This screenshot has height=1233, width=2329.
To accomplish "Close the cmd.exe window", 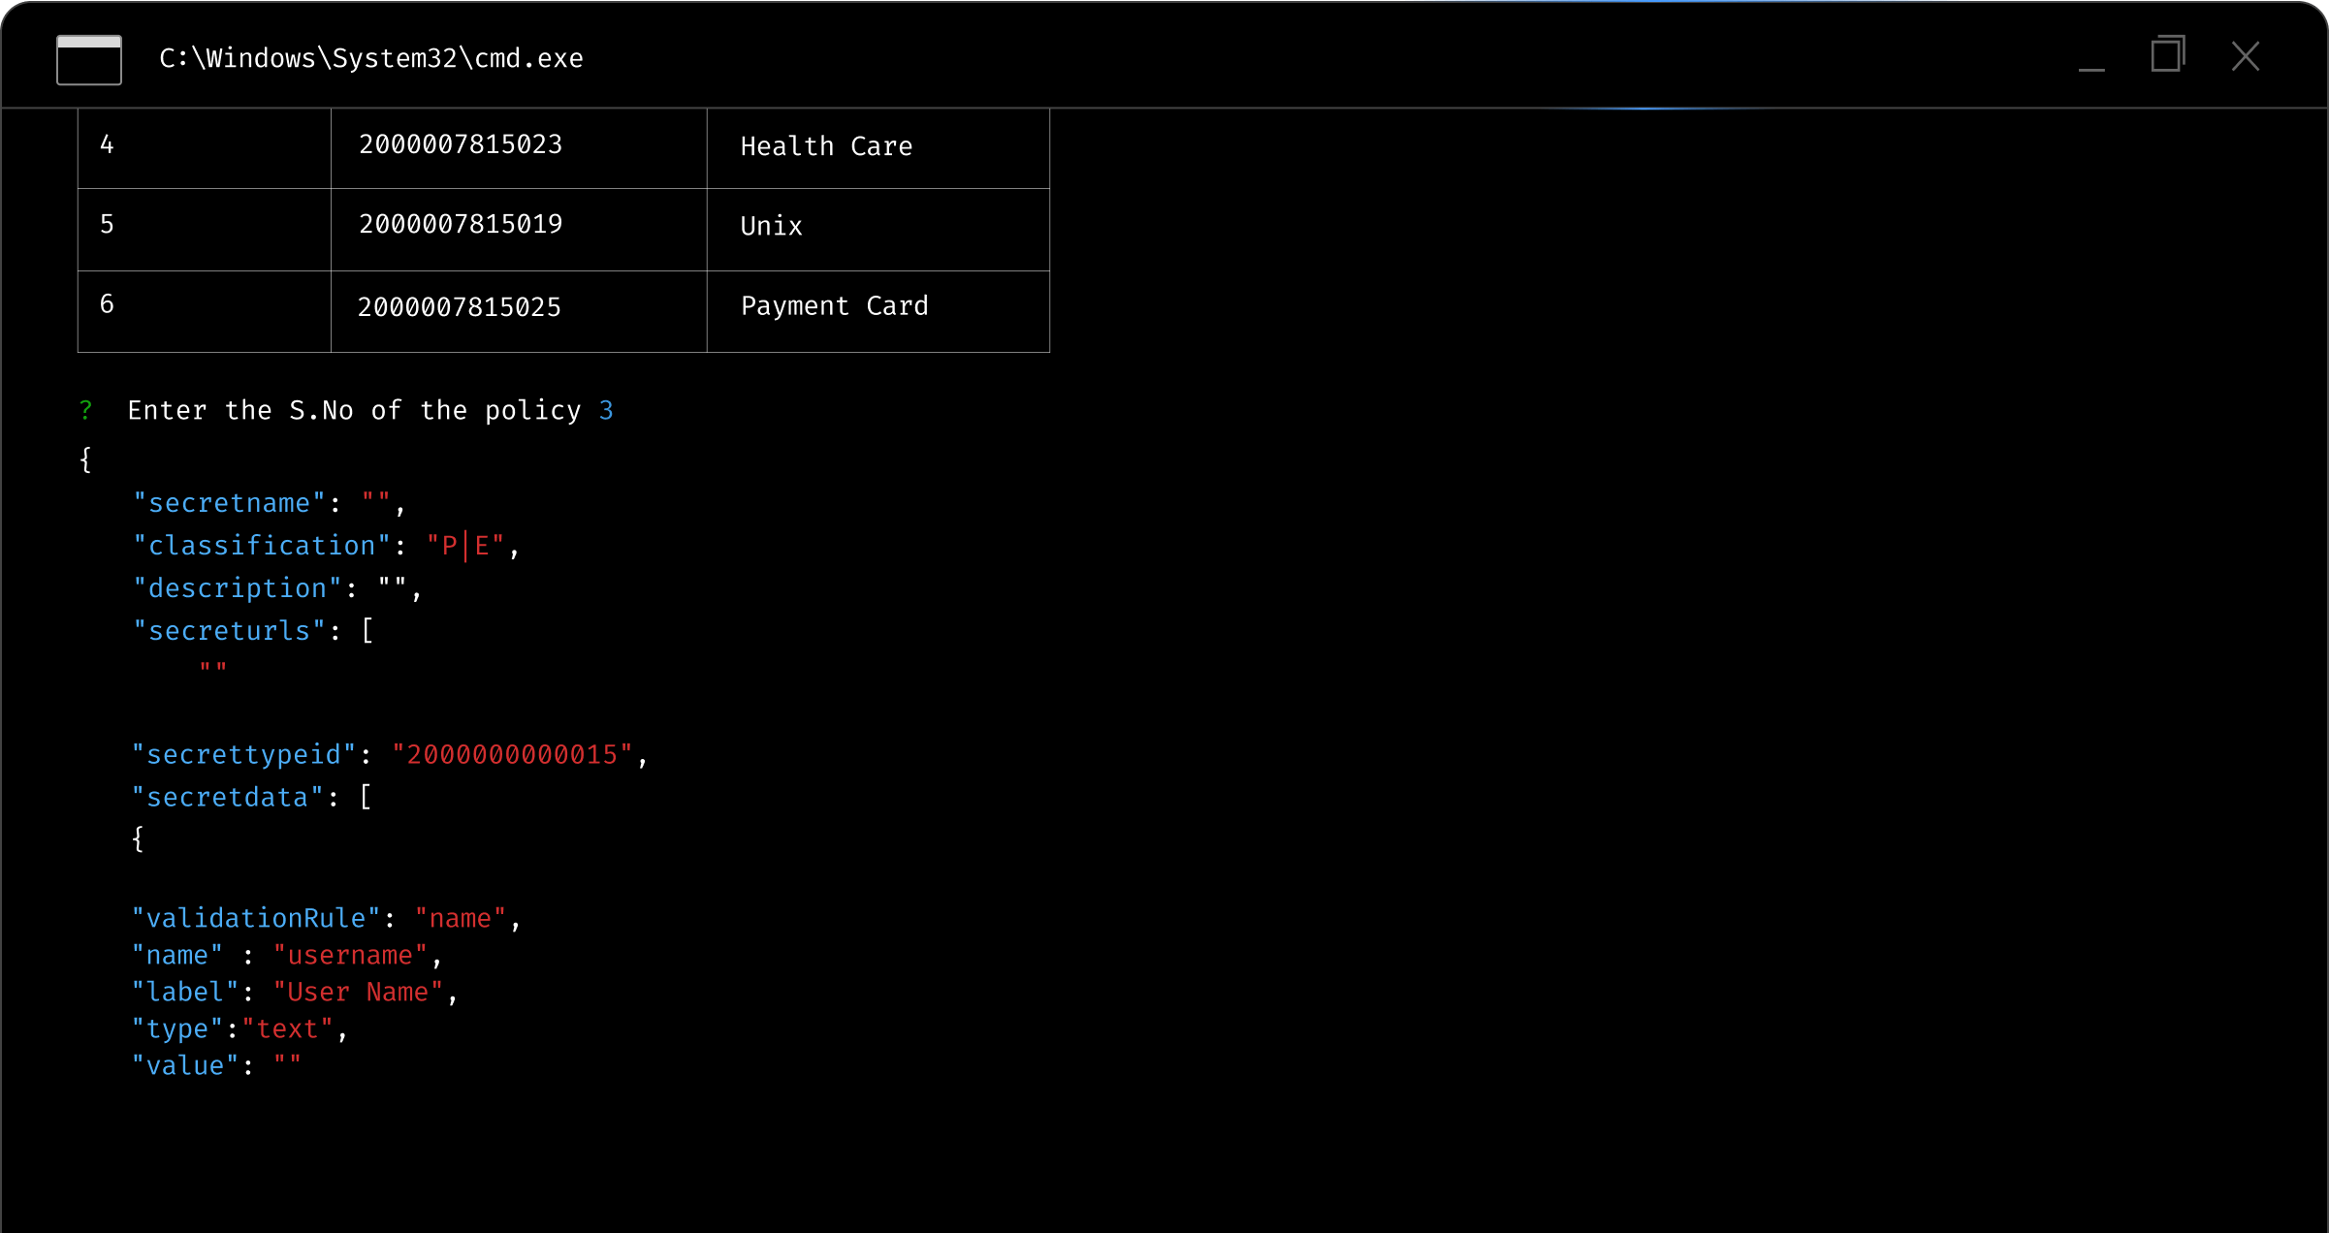I will (2246, 56).
